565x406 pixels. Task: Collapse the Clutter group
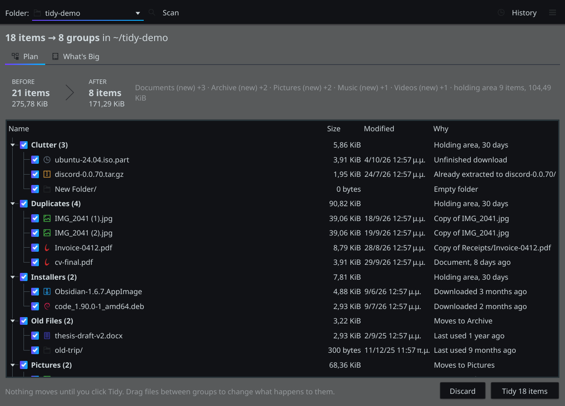[x=13, y=145]
